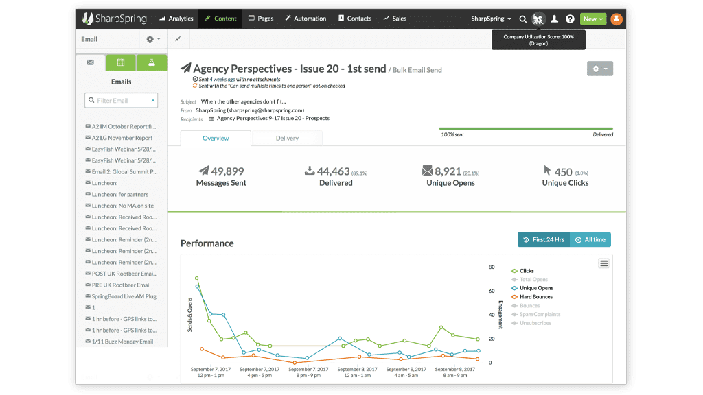Open Email 2: Global Summit email

click(x=121, y=172)
